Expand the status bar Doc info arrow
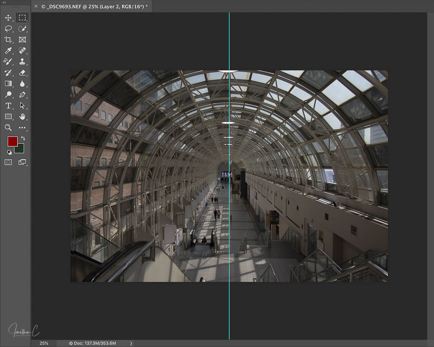 [x=131, y=343]
